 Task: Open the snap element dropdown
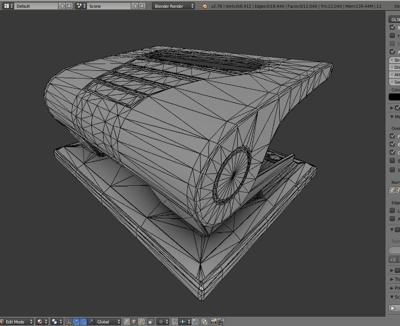[185, 322]
